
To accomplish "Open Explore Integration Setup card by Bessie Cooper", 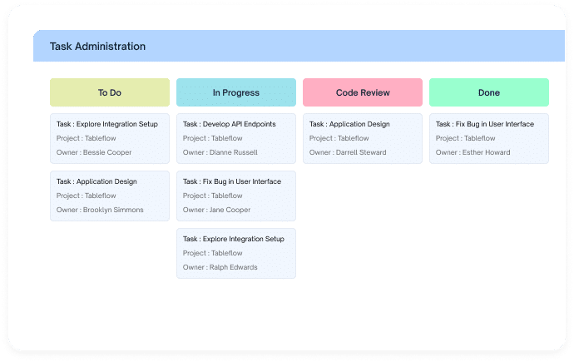I will (110, 138).
